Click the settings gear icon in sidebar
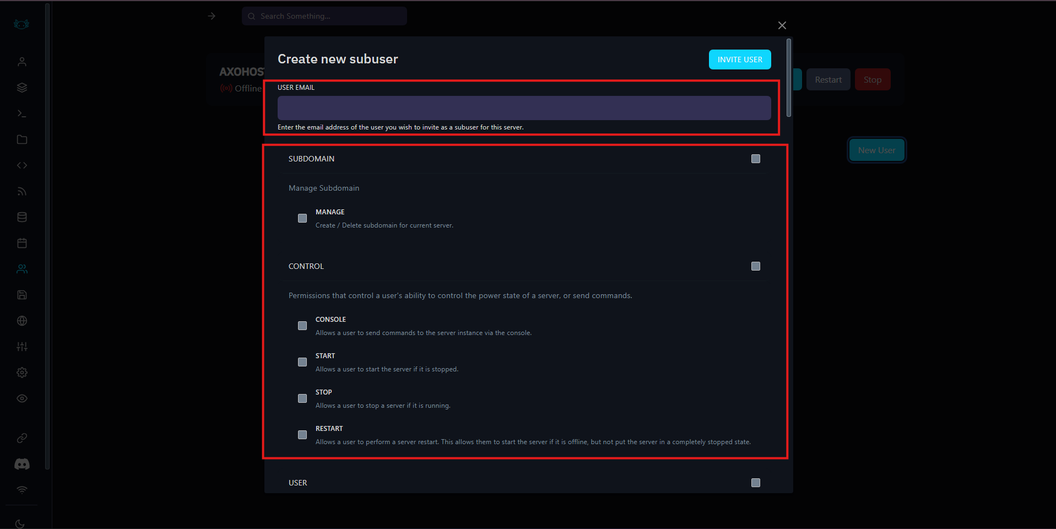Screen dimensions: 1056x529 (x=22, y=373)
